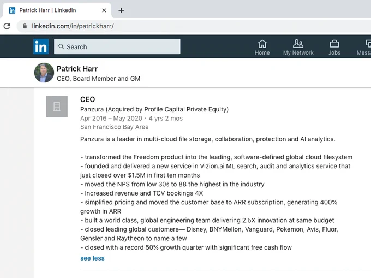Close the Patrick Harr LinkedIn tab

tap(104, 10)
